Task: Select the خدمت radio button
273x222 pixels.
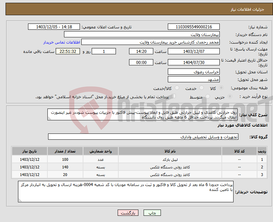Action: click(201, 88)
